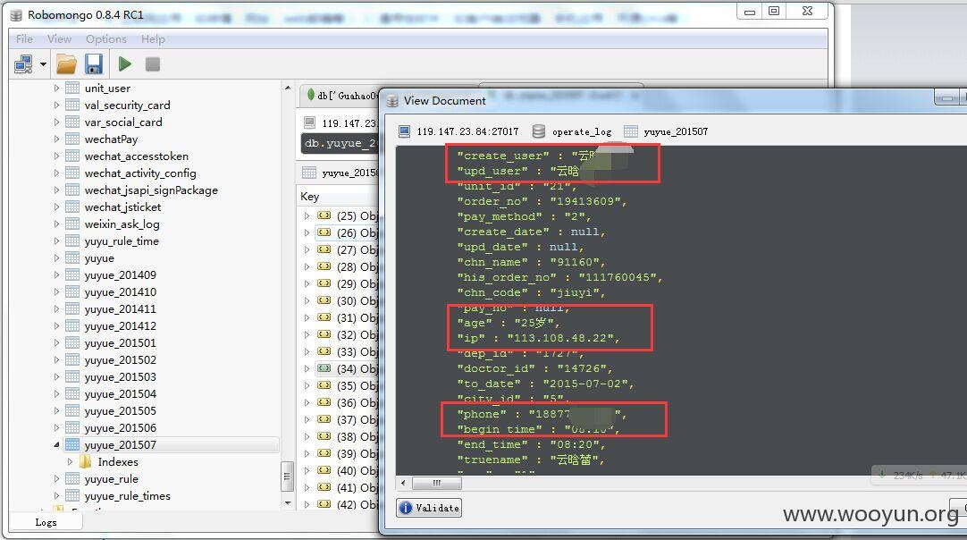The height and width of the screenshot is (540, 967).
Task: Select the yuyue_201504 collection
Action: [x=121, y=393]
